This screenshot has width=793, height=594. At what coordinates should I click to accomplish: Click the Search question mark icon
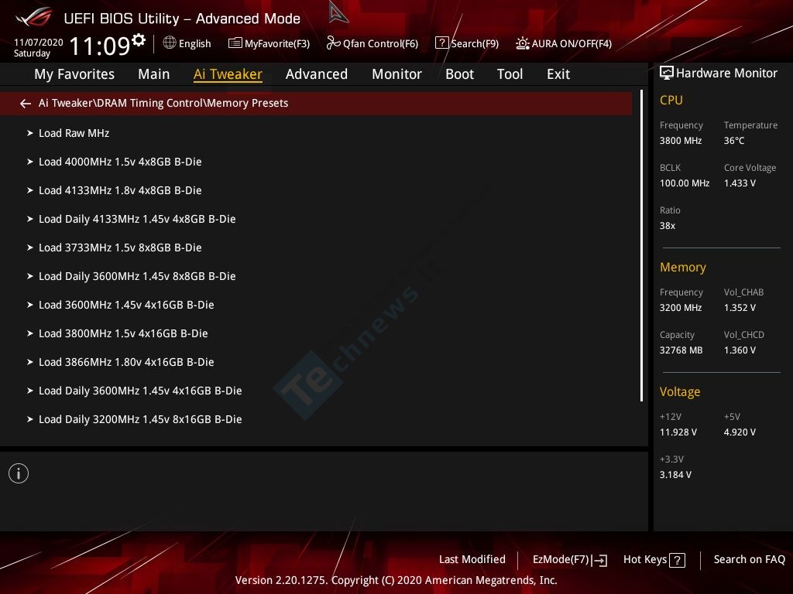441,43
